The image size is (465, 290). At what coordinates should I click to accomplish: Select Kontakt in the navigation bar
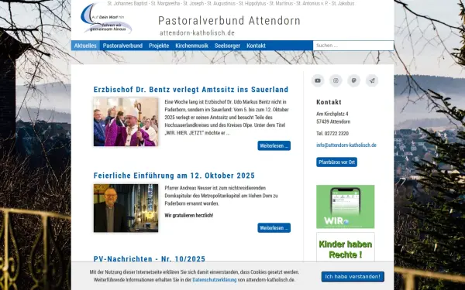coord(256,46)
